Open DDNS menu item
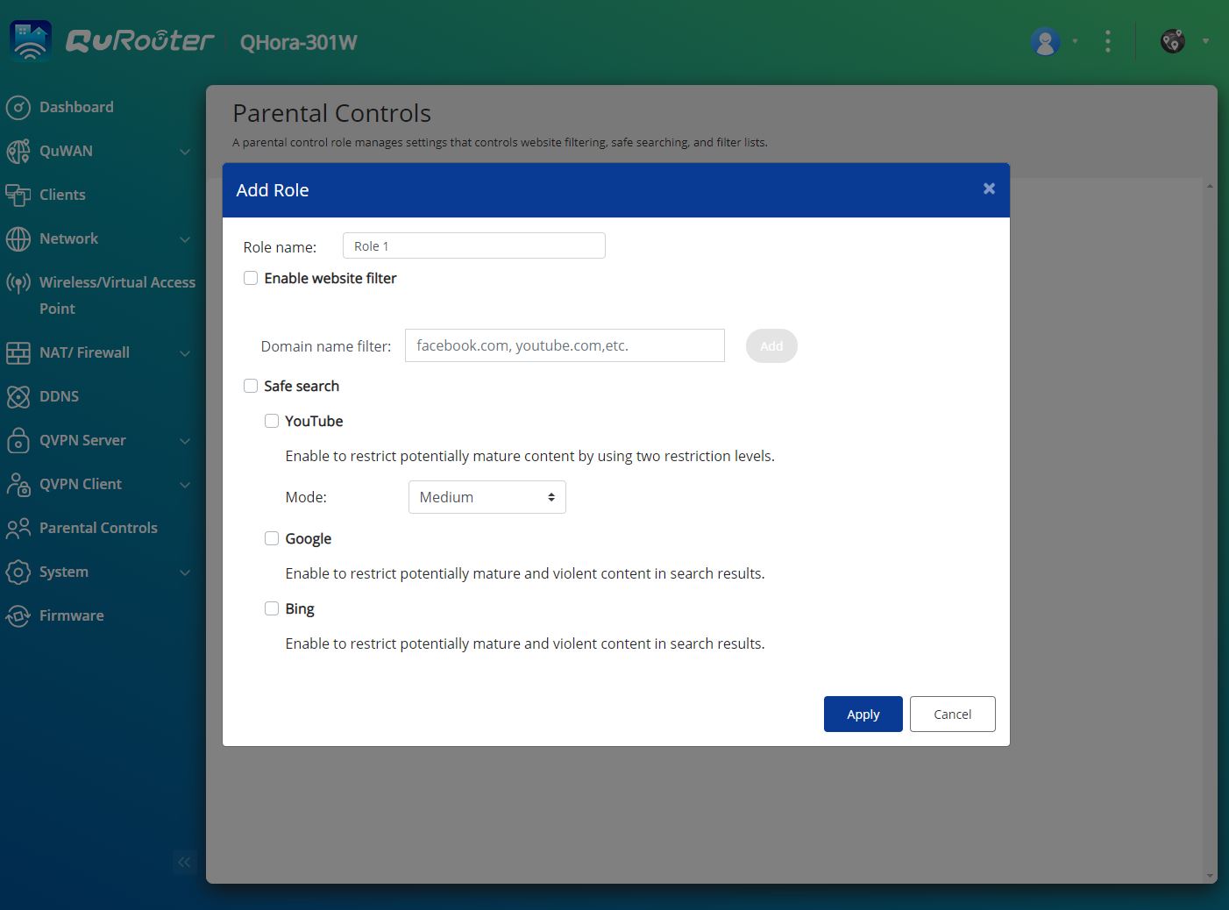This screenshot has height=910, width=1229. point(59,396)
